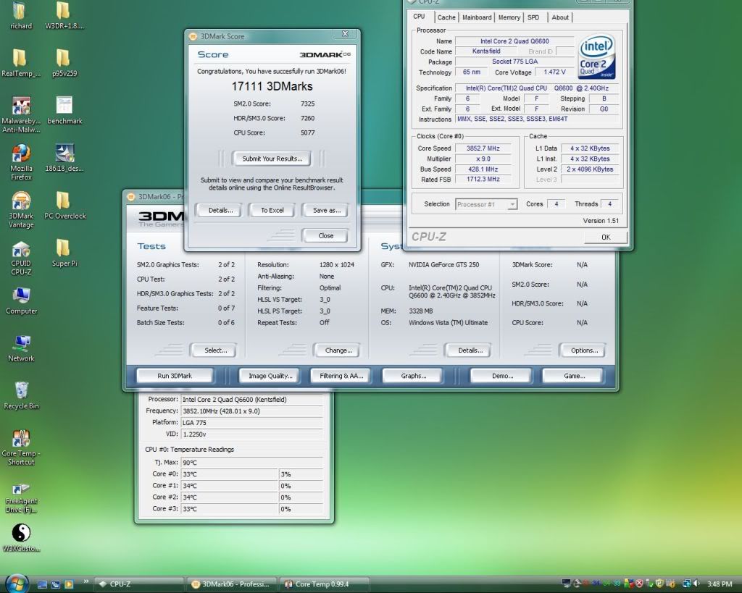This screenshot has height=593, width=742.
Task: Select the yin-yang W3XCusto desktop icon
Action: pos(21,538)
